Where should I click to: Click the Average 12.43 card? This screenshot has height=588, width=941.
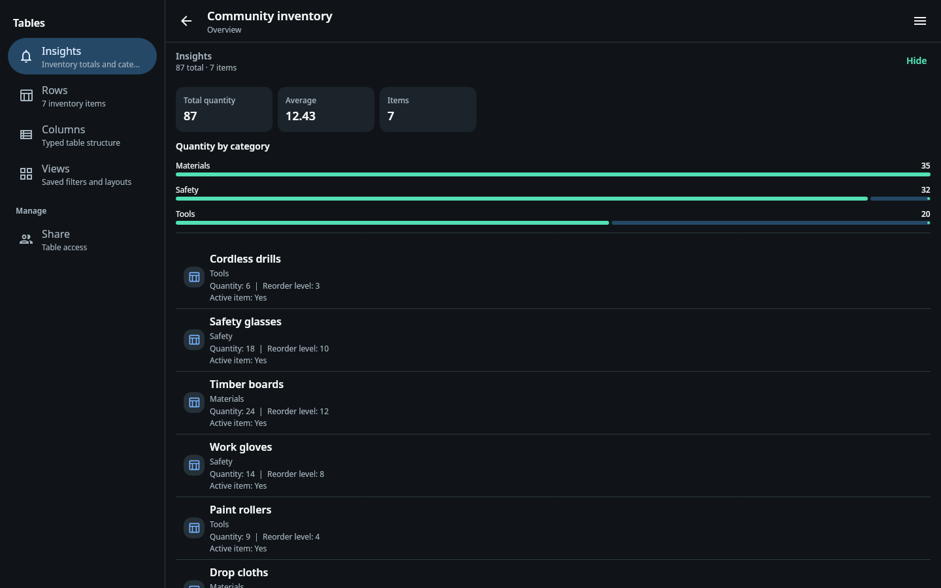pyautogui.click(x=326, y=109)
